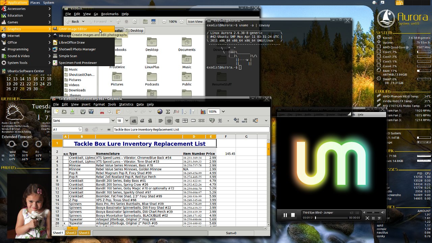Open the Format menu in Gnumeric
The height and width of the screenshot is (243, 432).
click(x=99, y=104)
